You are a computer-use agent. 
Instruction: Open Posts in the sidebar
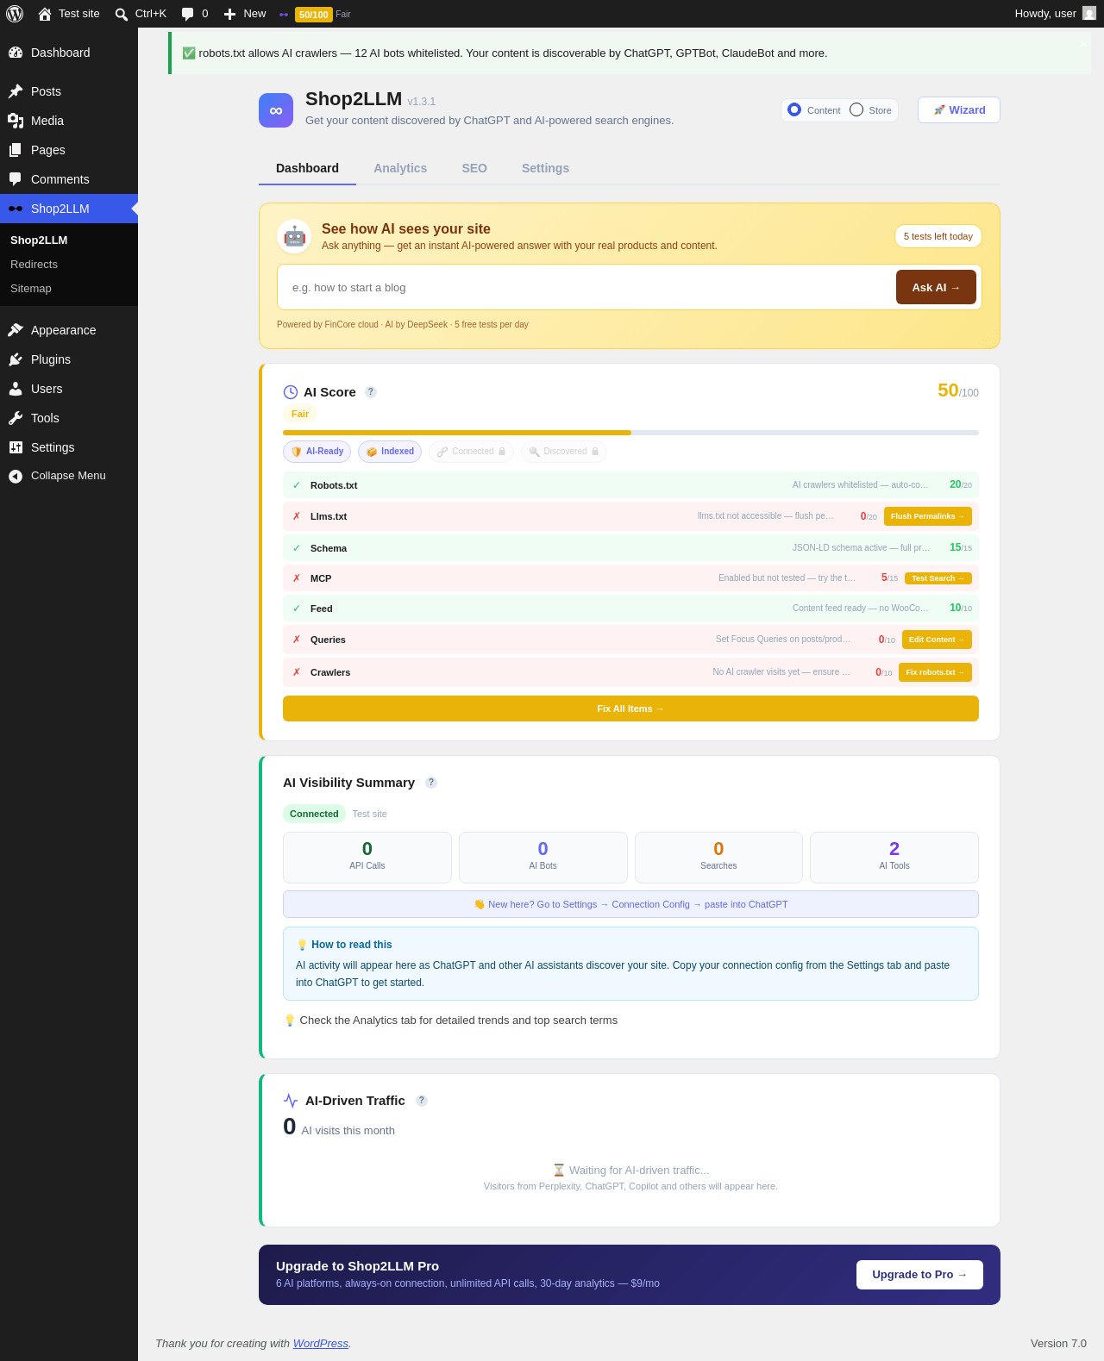(69, 91)
